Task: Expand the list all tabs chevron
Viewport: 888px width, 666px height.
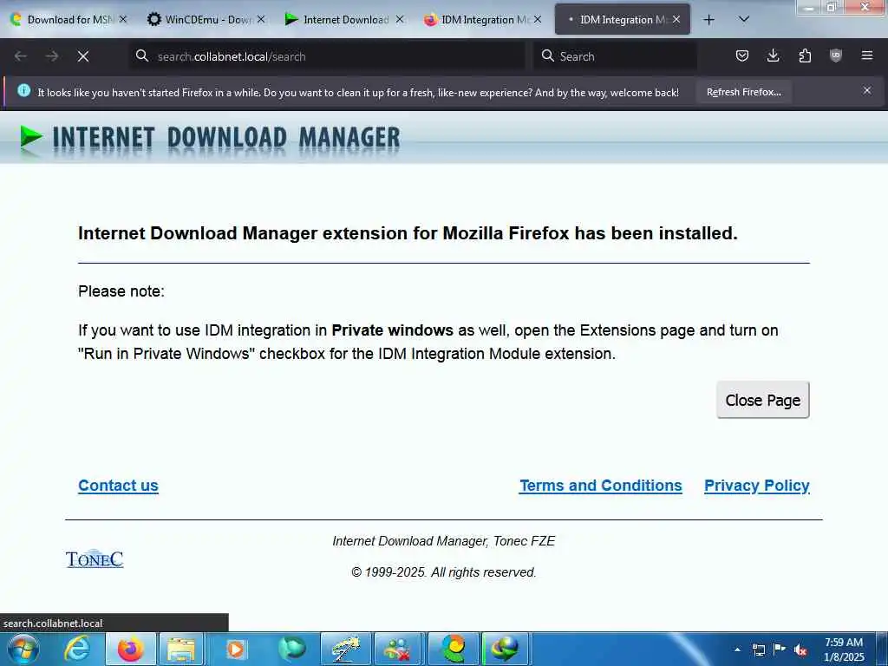Action: 744,20
